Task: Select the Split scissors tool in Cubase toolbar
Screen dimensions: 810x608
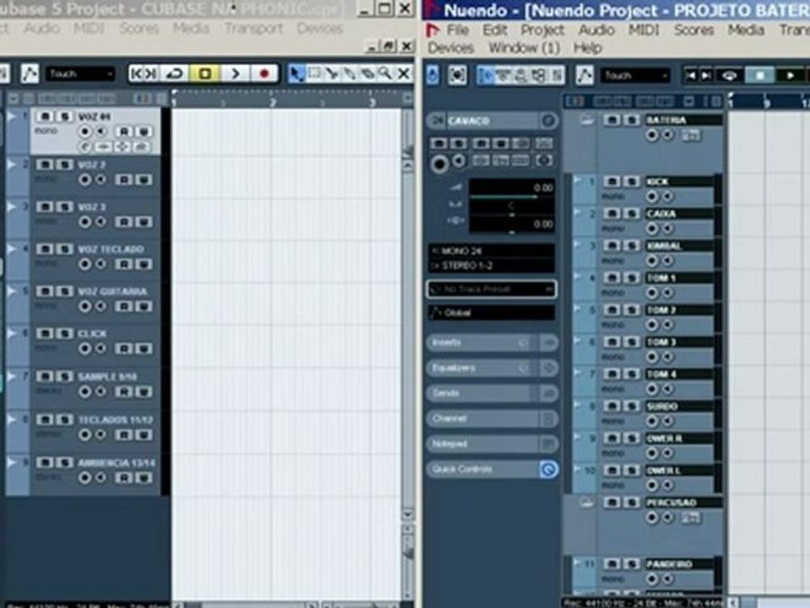Action: point(332,74)
